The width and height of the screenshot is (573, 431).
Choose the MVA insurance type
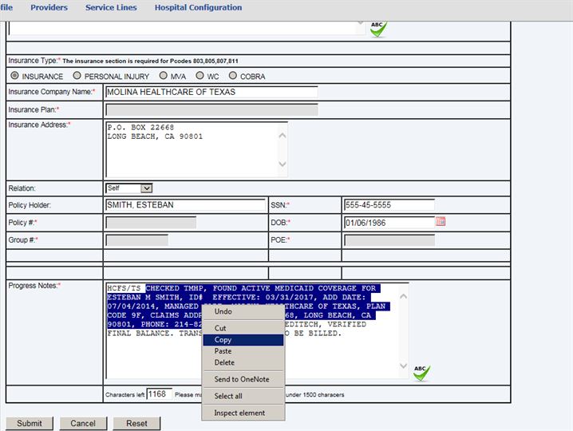point(163,77)
